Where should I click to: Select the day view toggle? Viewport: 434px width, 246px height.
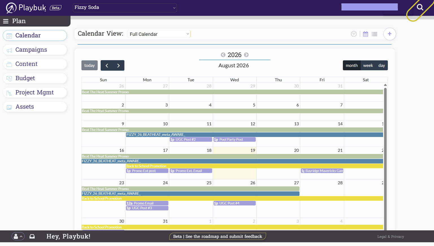pos(381,65)
